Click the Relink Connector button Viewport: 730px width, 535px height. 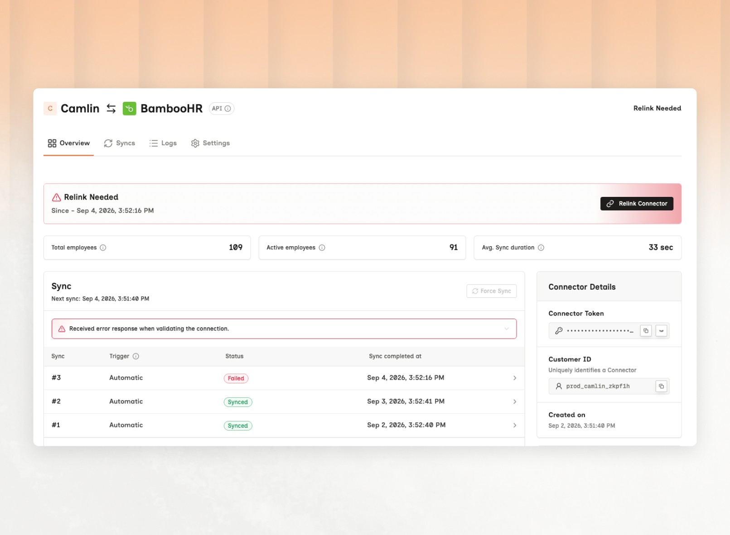637,204
